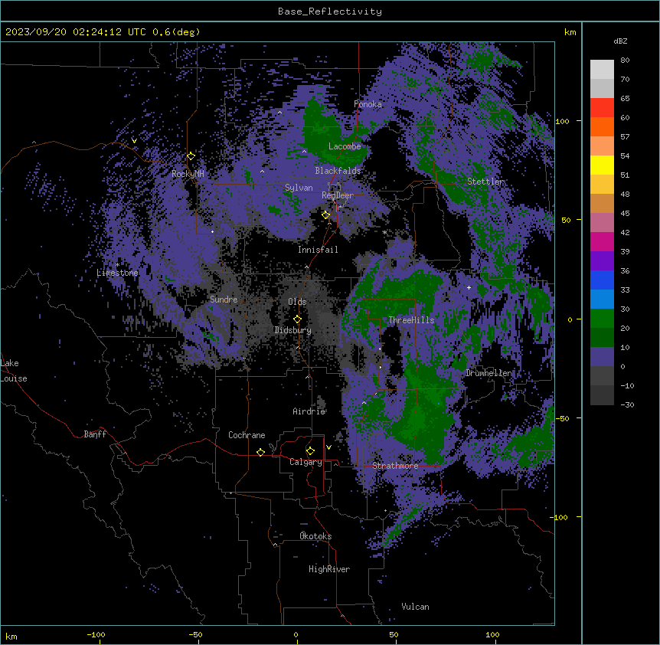
Task: Choose the magenta 39-42 dBZ legend swatch
Action: point(602,242)
